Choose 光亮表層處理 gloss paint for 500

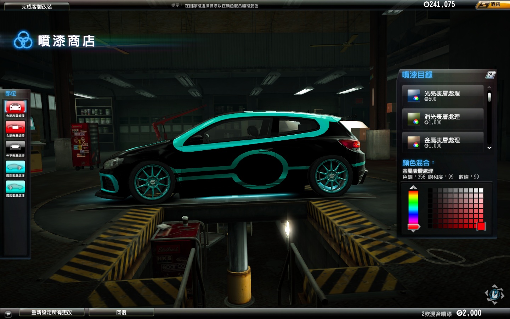(443, 96)
